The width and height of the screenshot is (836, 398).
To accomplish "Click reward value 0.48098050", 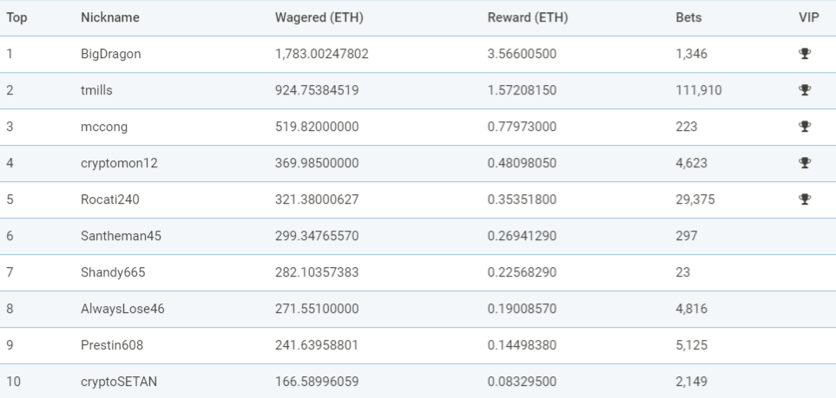I will pyautogui.click(x=522, y=163).
